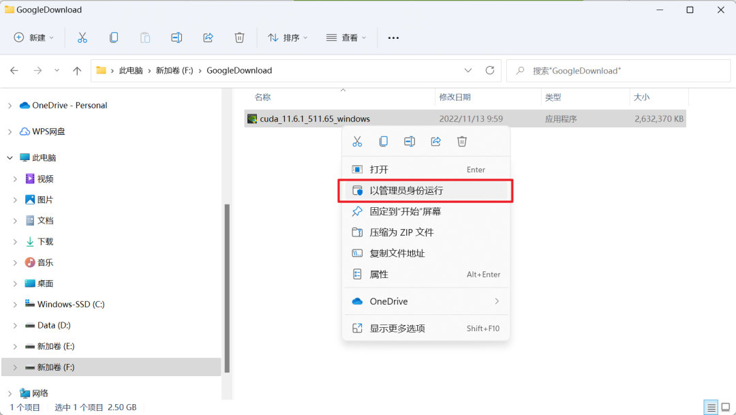Click the 新建 button in toolbar
736x415 pixels.
tap(30, 37)
